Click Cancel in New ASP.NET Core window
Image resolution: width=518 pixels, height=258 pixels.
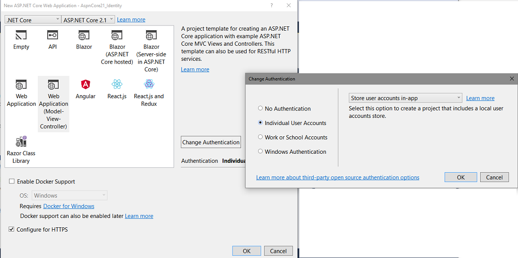pyautogui.click(x=278, y=251)
